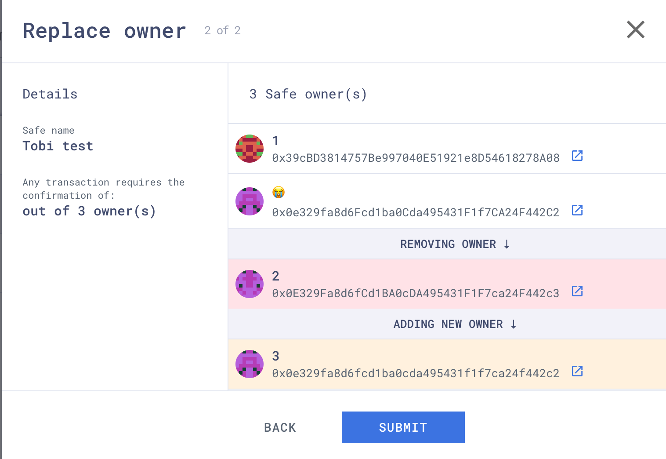Click the crying emoji owner name
This screenshot has height=459, width=666.
point(279,192)
